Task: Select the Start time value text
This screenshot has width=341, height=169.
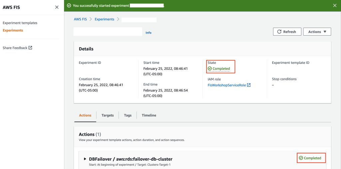Action: coord(165,71)
